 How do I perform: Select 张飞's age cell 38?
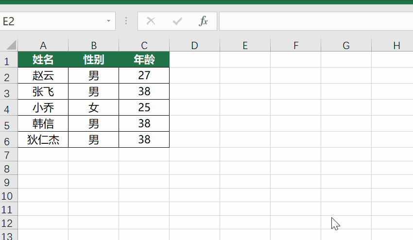click(144, 92)
